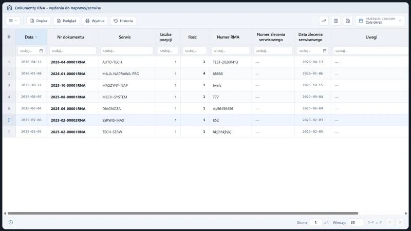Click the Wydruk print button
The height and width of the screenshot is (231, 411).
coord(95,21)
